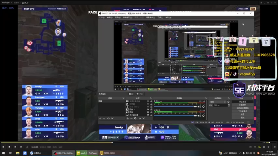Pop out the Audio Mixer dock icon
Screen dimensions: 278x156
coord(206,98)
